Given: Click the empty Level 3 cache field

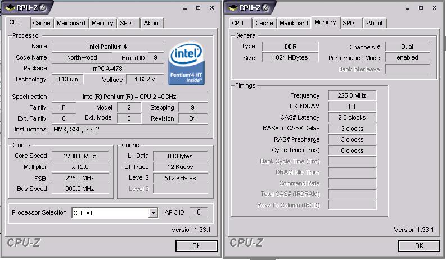Looking at the screenshot, I should point(181,189).
